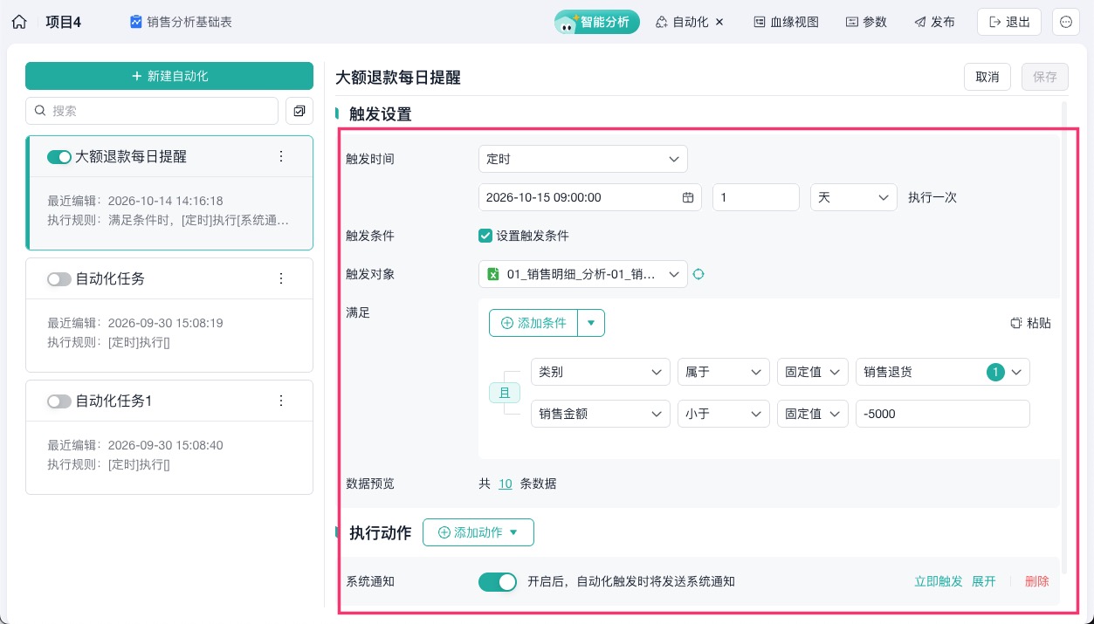
Task: Click the red 删除 link
Action: 1037,581
